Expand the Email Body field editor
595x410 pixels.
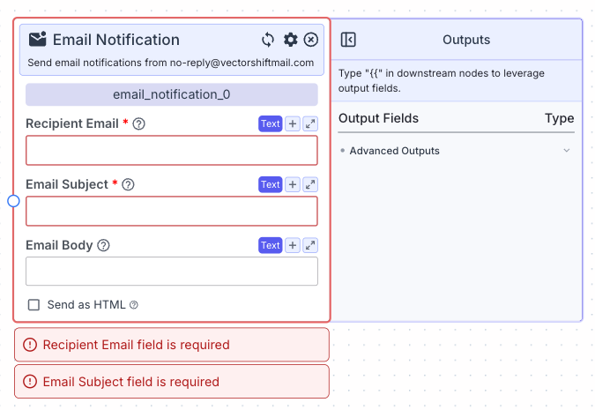click(x=310, y=245)
